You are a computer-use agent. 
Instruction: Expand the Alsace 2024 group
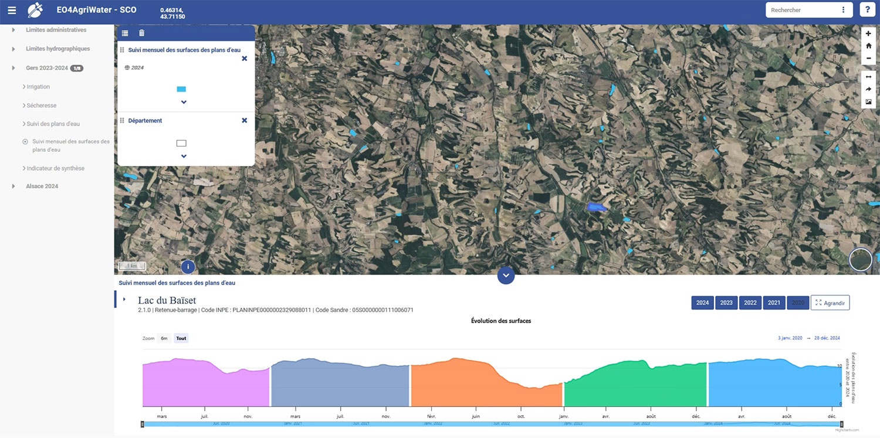click(13, 186)
